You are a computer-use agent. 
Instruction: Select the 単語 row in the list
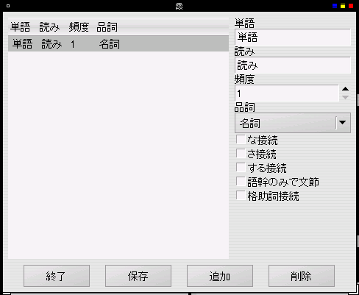point(118,43)
